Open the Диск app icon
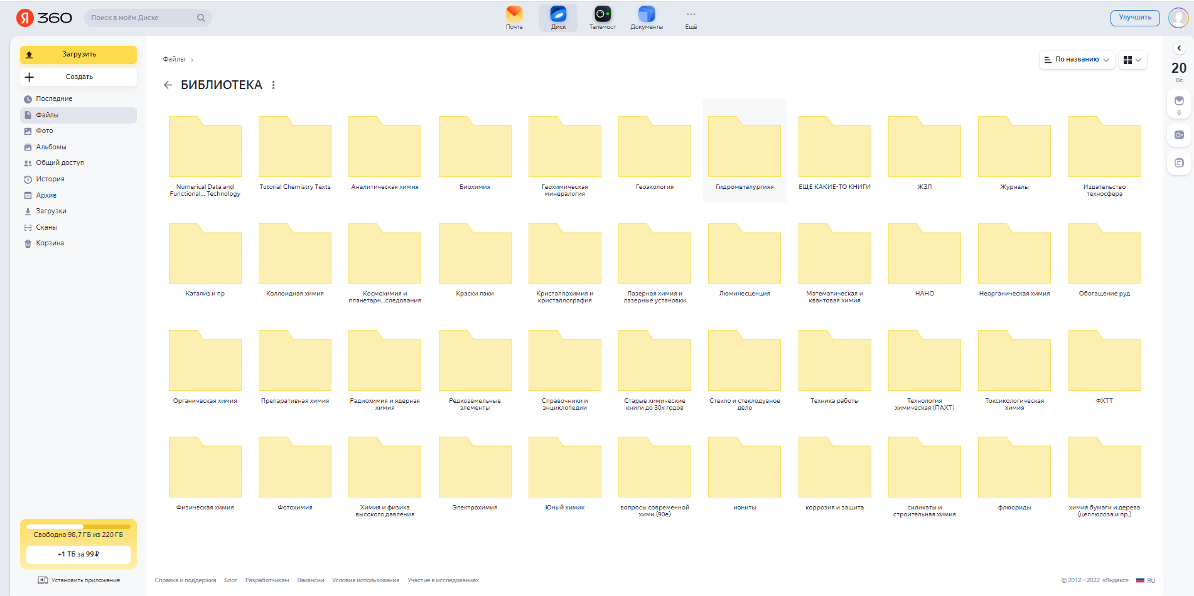The image size is (1194, 596). pyautogui.click(x=558, y=18)
